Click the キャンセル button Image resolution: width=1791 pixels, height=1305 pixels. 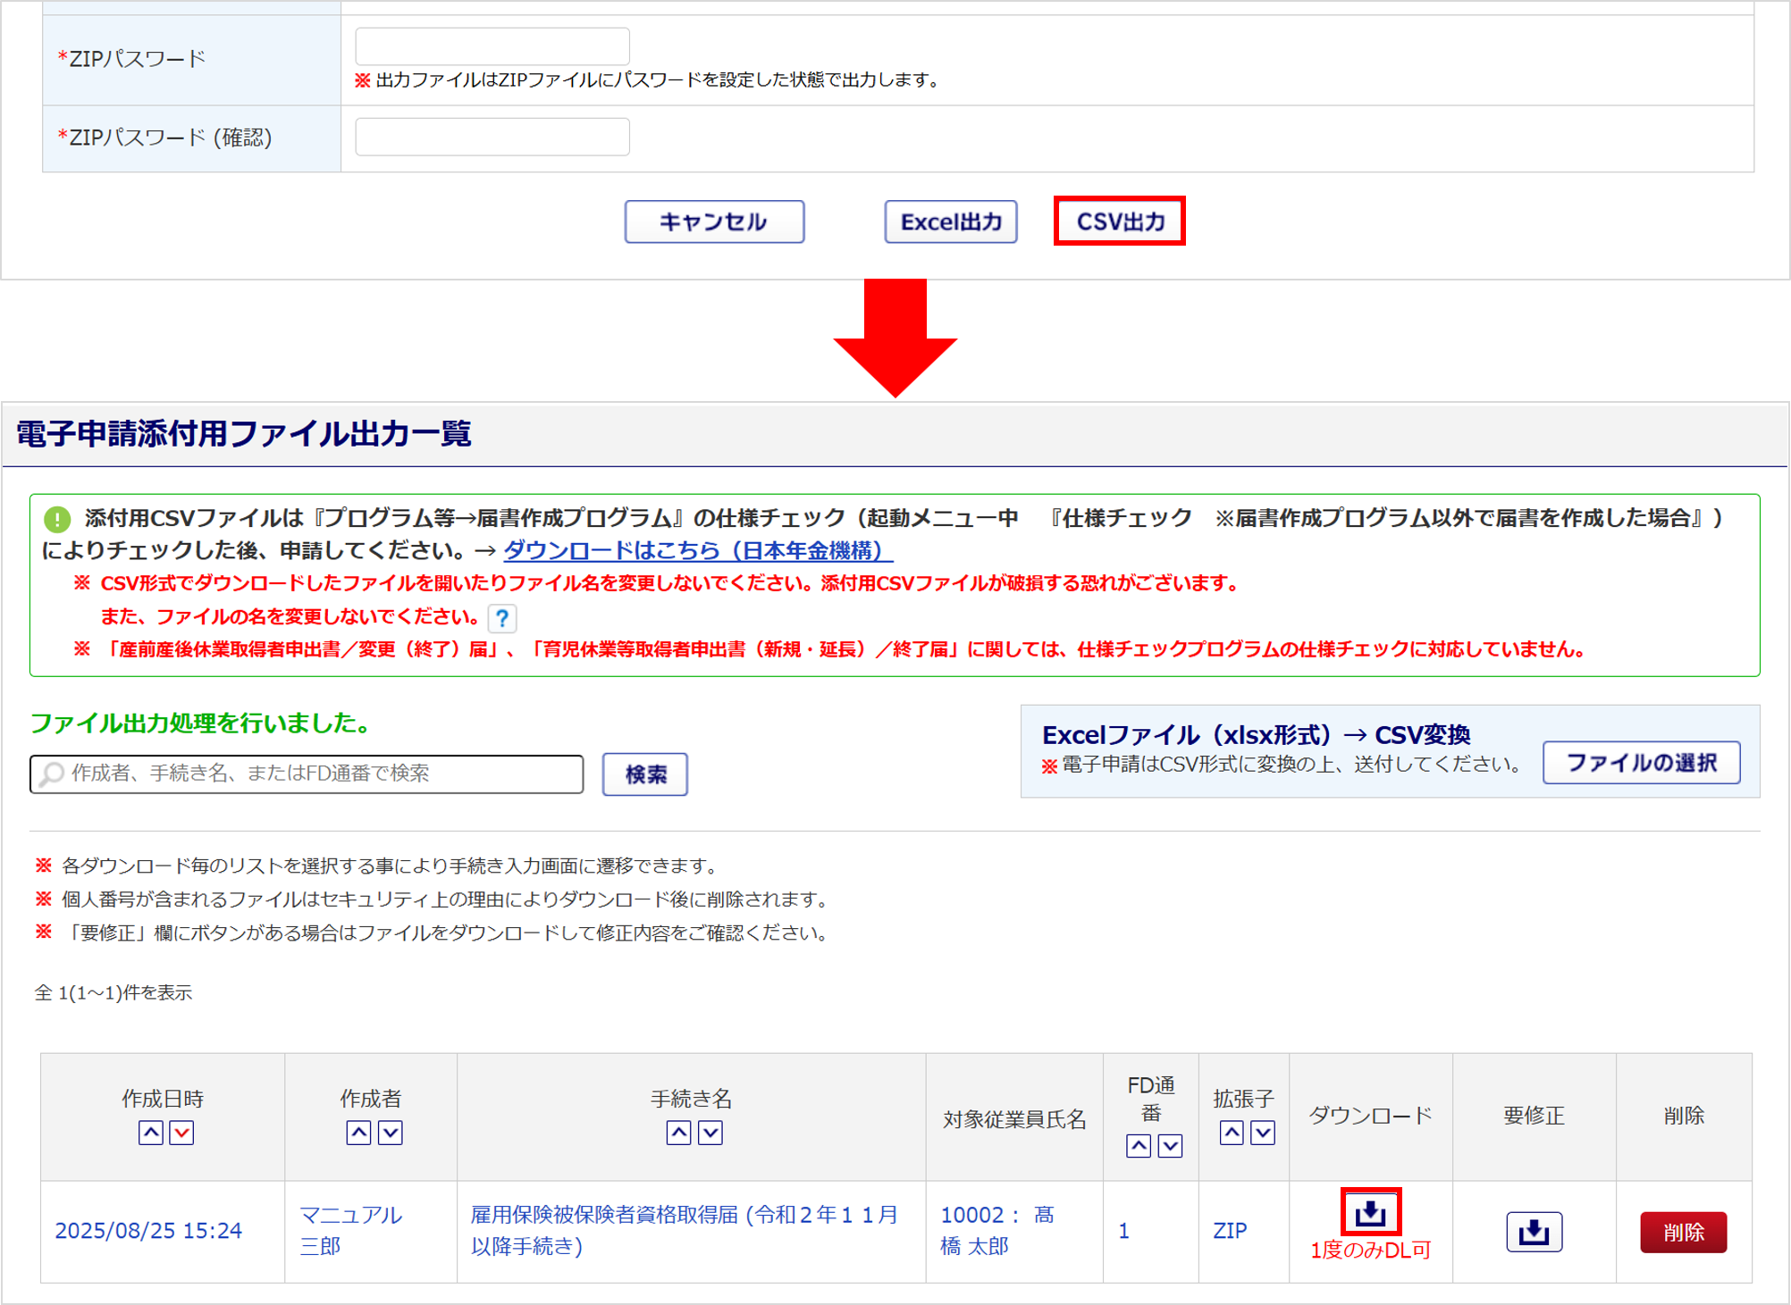(x=714, y=222)
